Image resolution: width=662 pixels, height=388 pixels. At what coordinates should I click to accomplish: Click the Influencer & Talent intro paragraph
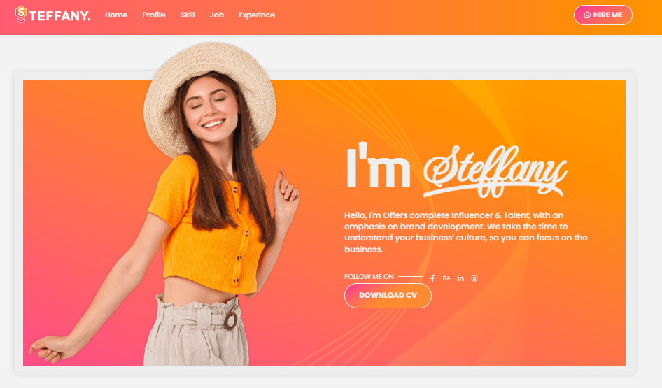click(x=465, y=232)
